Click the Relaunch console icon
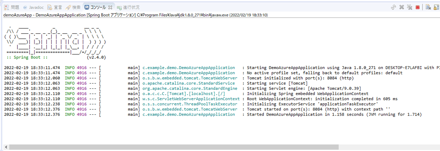Screen dimensions: 440x151 393,7
